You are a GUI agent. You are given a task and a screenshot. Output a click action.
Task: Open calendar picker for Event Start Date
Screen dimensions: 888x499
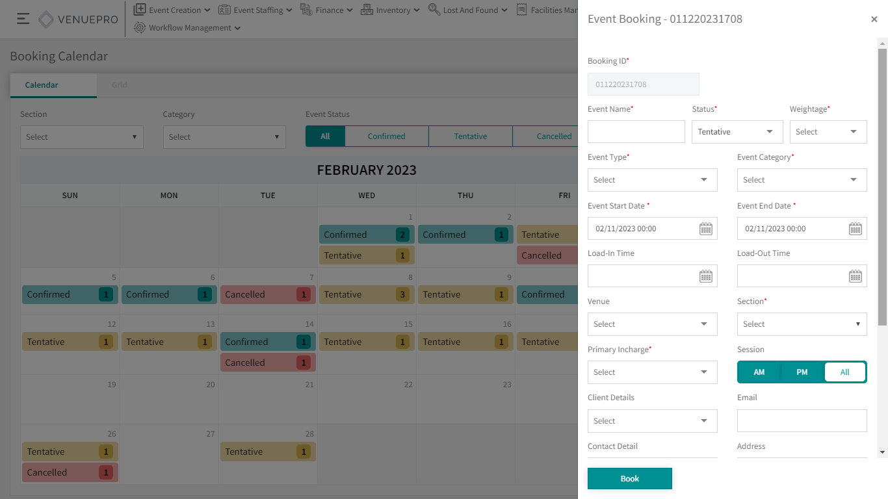pyautogui.click(x=705, y=229)
